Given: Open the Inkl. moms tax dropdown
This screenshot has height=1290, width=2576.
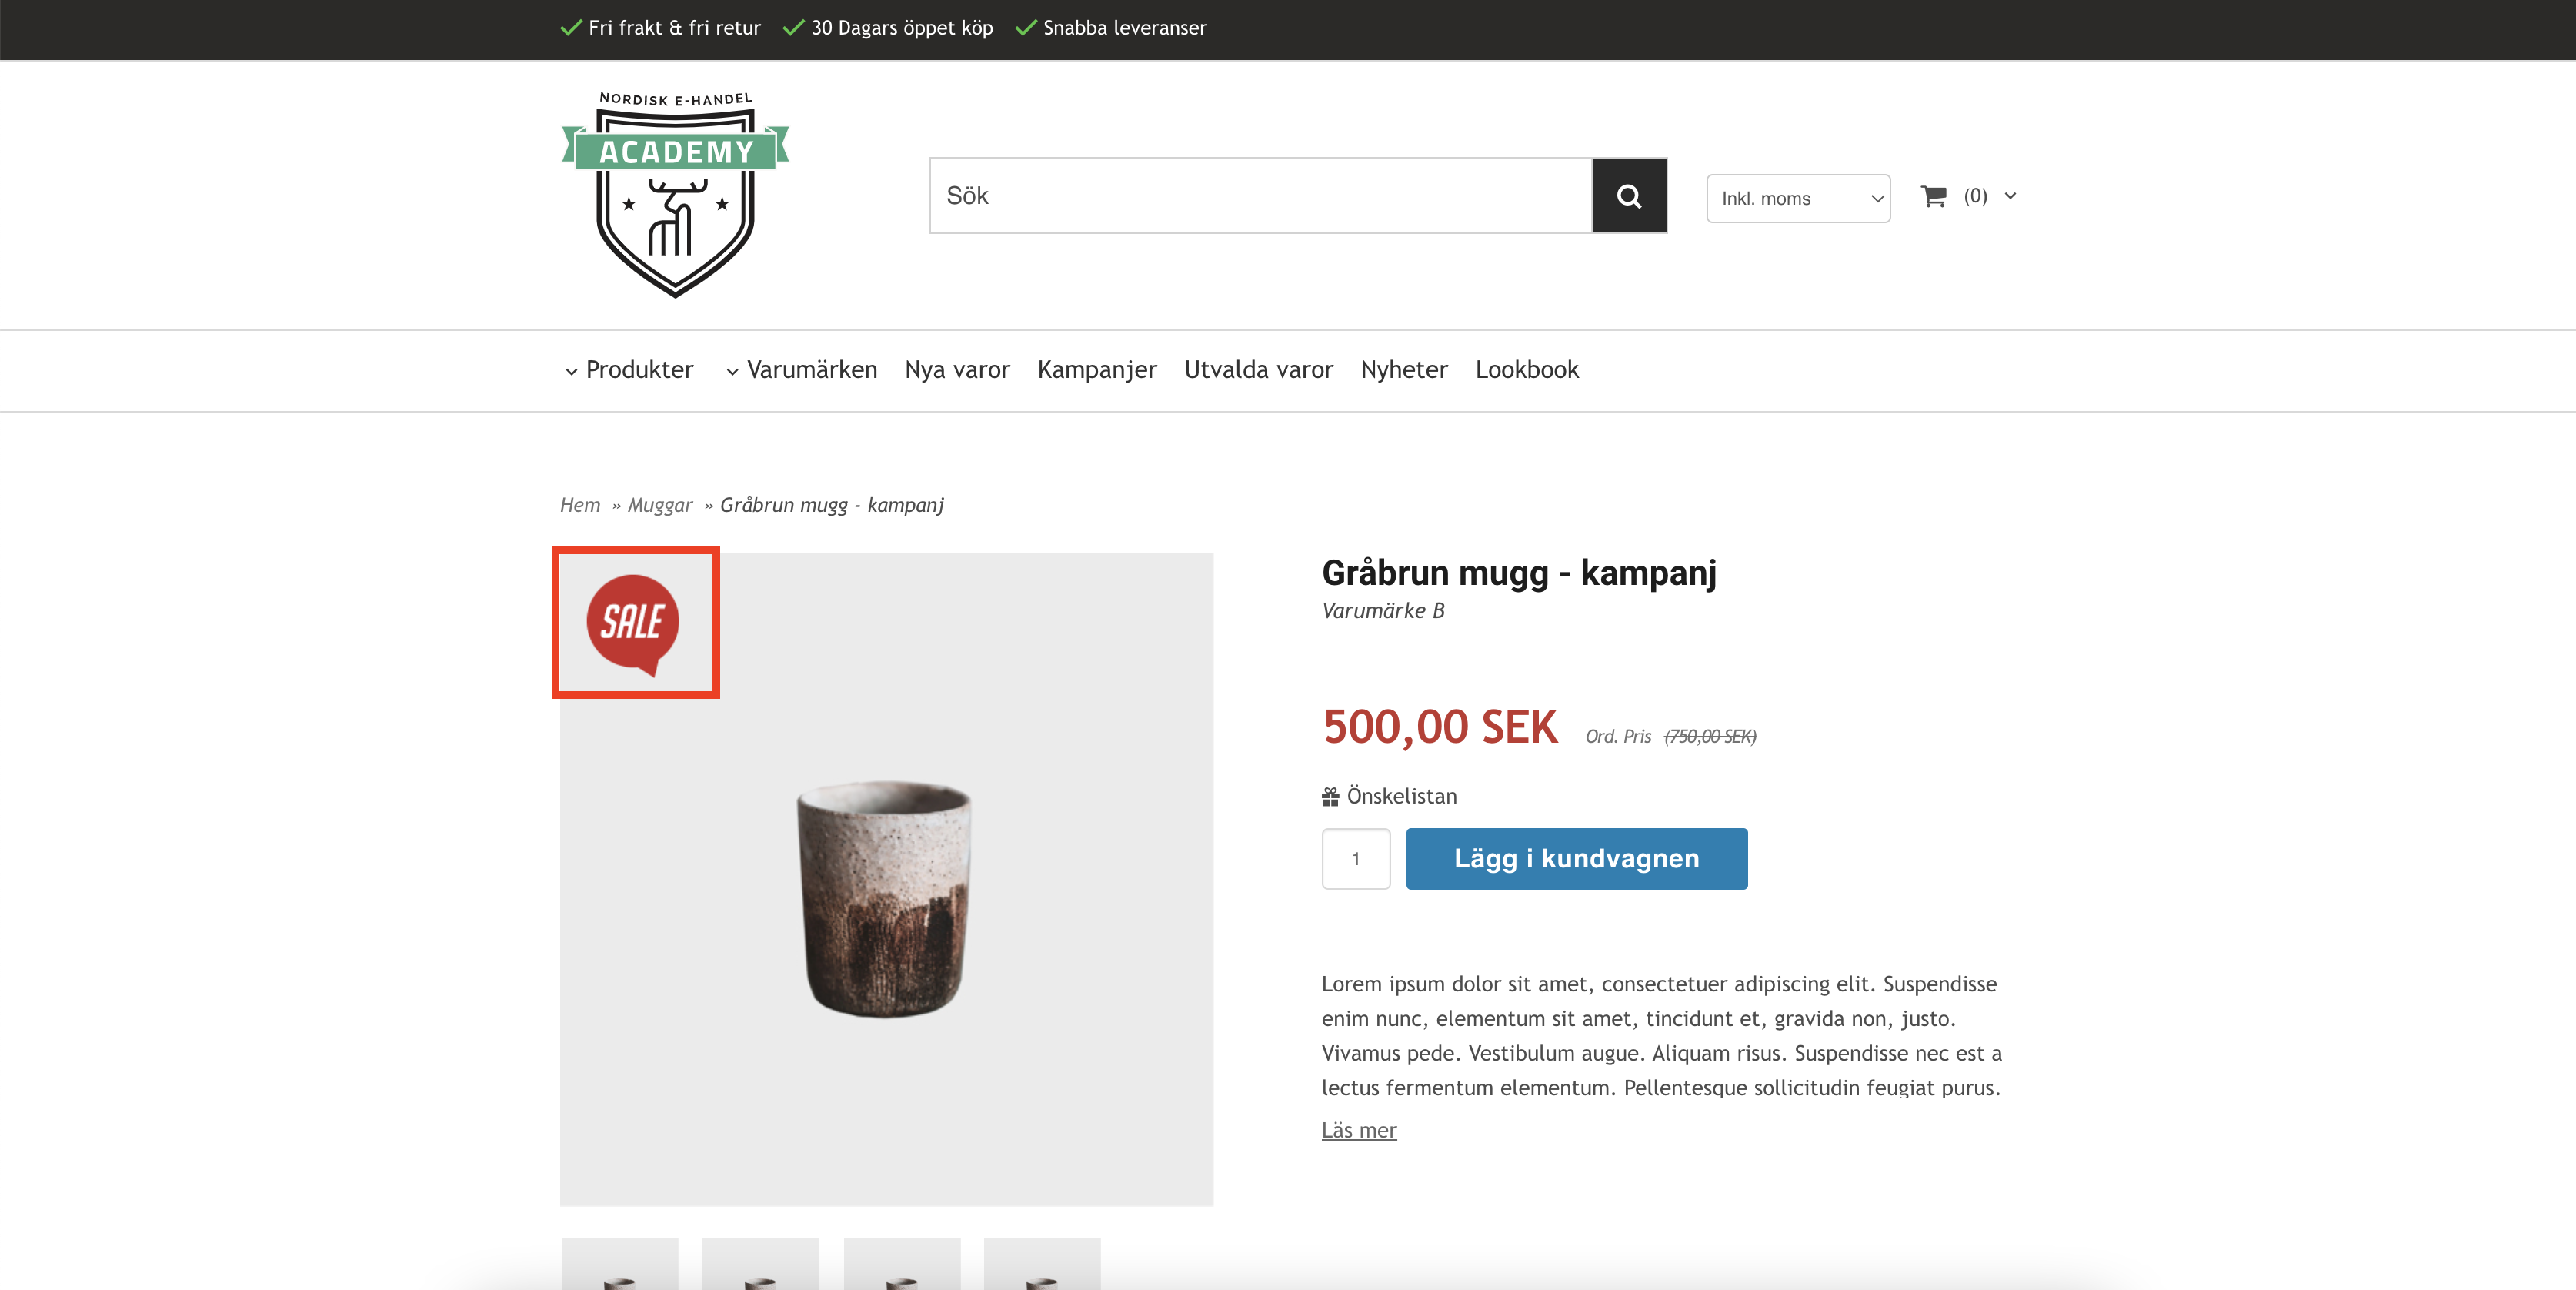Looking at the screenshot, I should pyautogui.click(x=1797, y=198).
